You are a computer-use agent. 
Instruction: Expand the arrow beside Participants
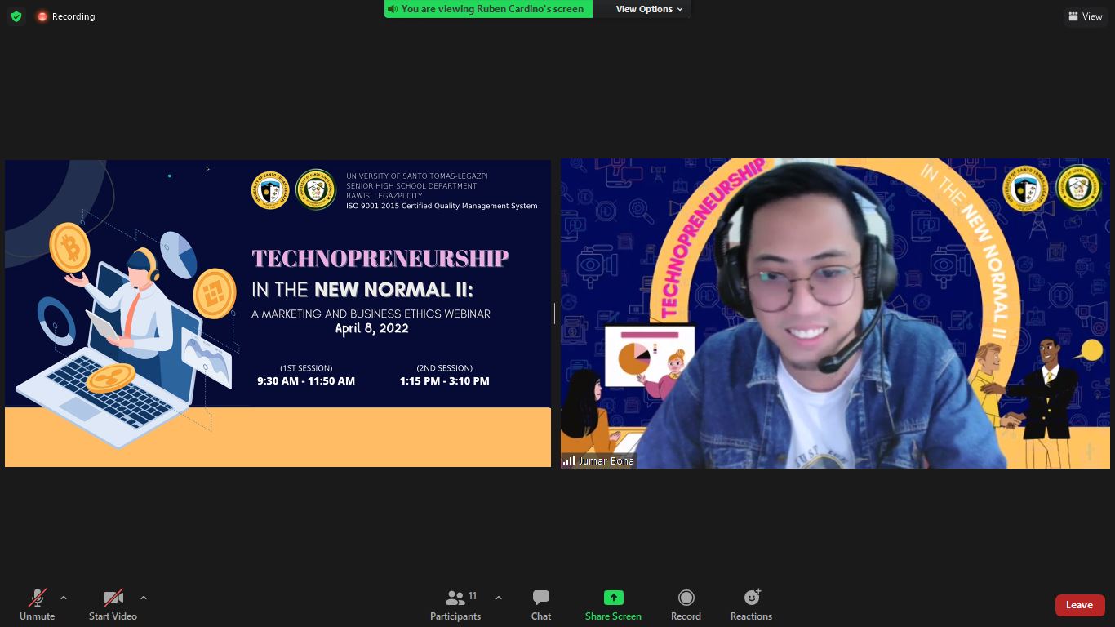click(x=499, y=598)
